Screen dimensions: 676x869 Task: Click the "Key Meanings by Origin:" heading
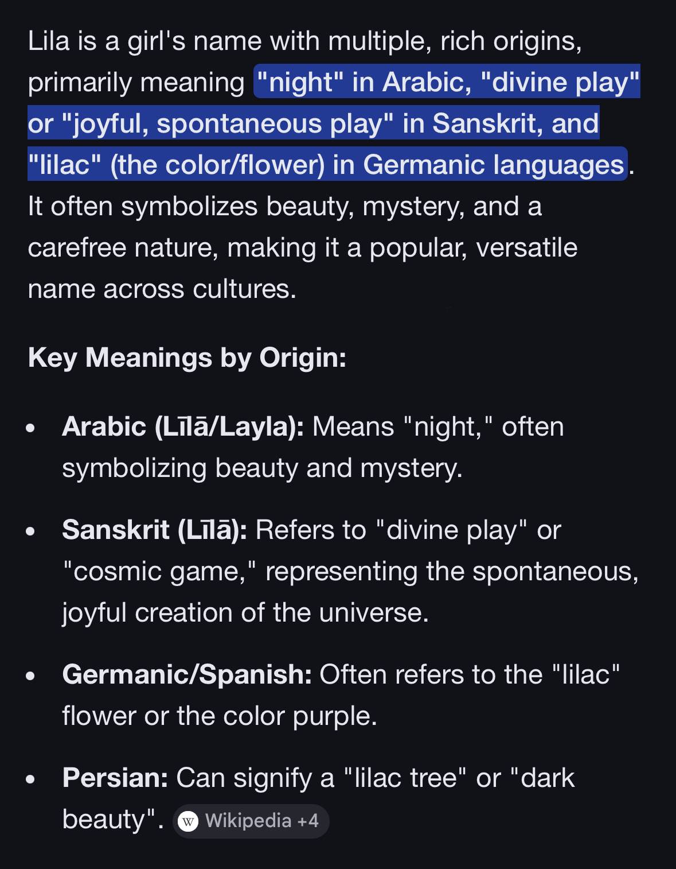coord(187,358)
